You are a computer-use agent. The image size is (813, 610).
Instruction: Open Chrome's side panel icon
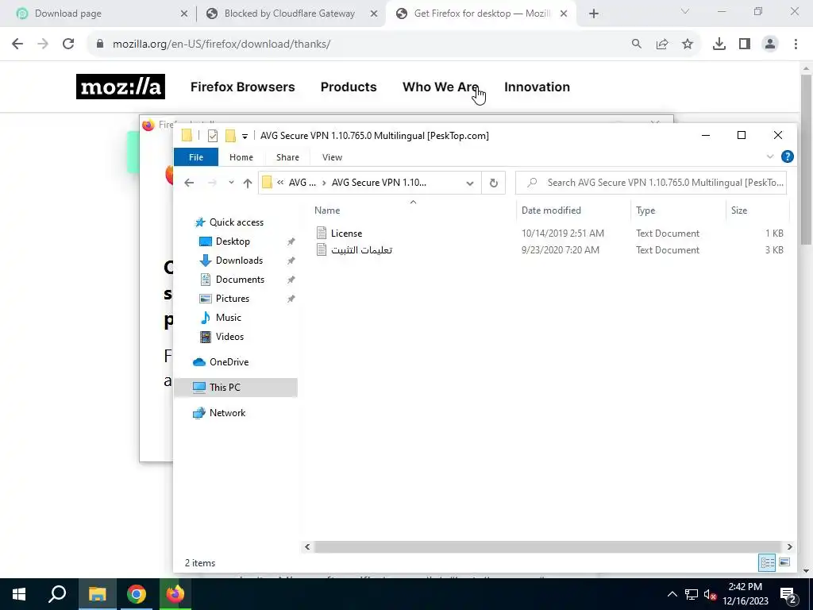coord(745,44)
